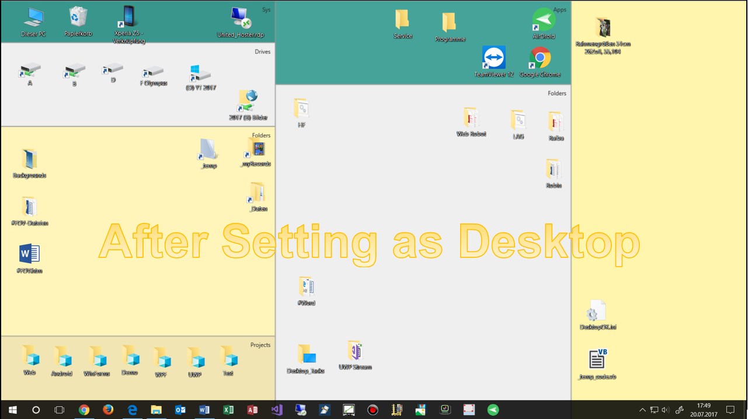748x419 pixels.
Task: Open the UWP Stream folder
Action: (356, 351)
